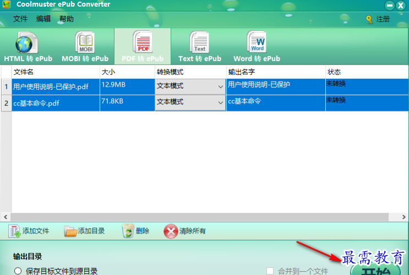
Task: Click the 文件名 column header
Action: [x=56, y=72]
